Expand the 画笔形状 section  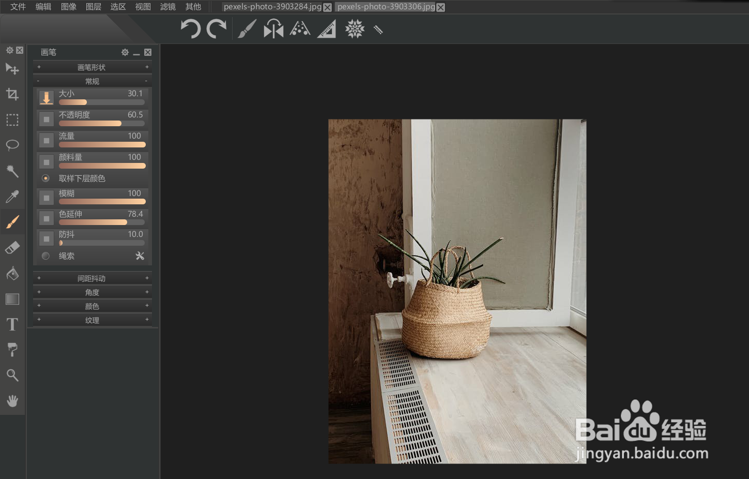coord(93,67)
